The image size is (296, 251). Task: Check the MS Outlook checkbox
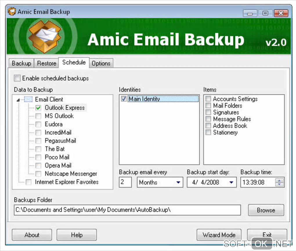(38, 116)
